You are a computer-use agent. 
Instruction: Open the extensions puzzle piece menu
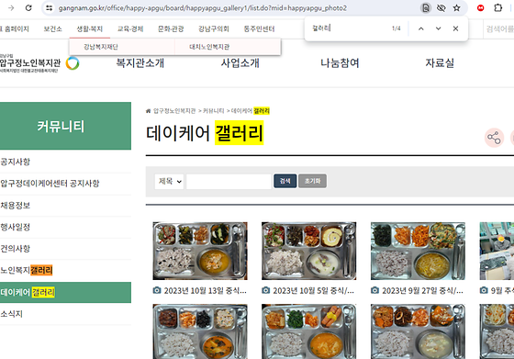[497, 8]
